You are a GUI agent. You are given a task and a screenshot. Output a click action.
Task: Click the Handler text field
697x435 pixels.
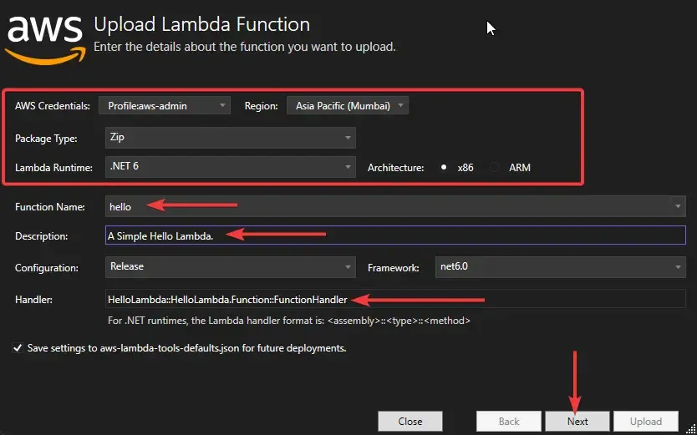[x=395, y=299]
